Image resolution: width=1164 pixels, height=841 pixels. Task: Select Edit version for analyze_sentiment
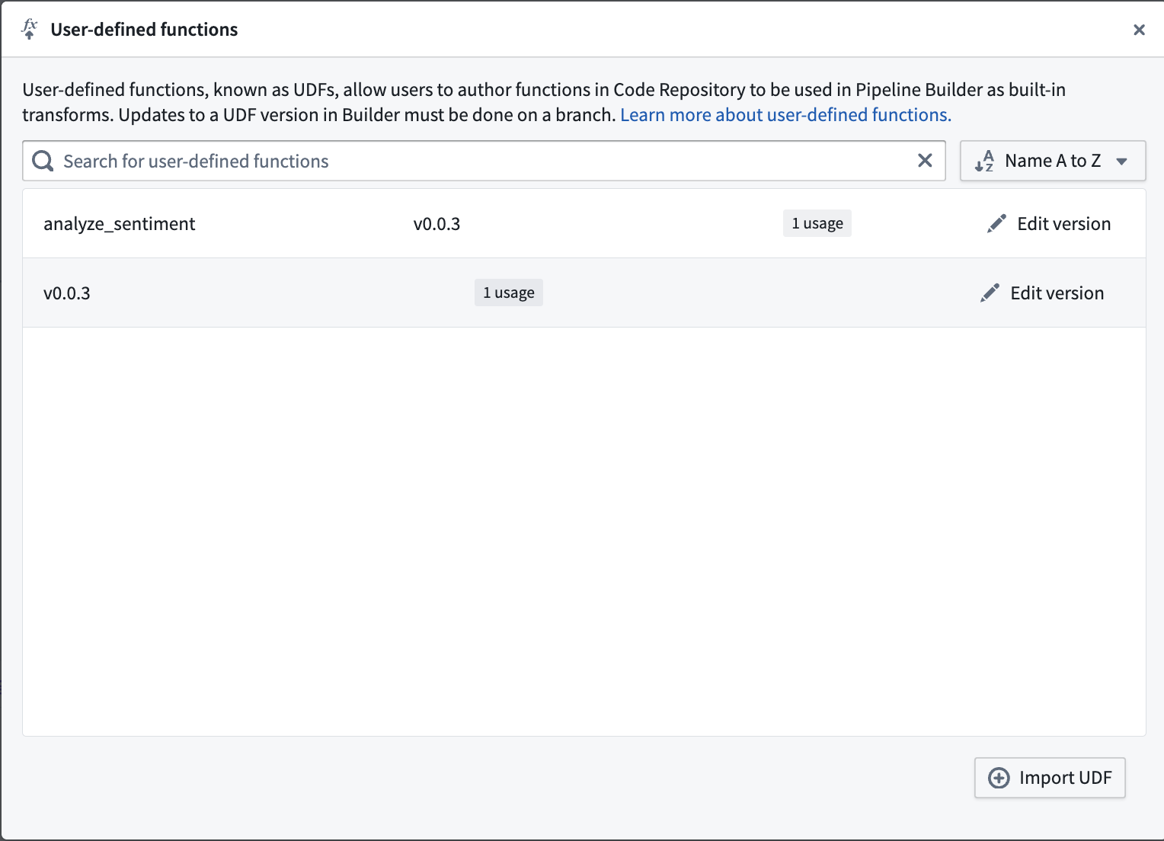point(1063,223)
